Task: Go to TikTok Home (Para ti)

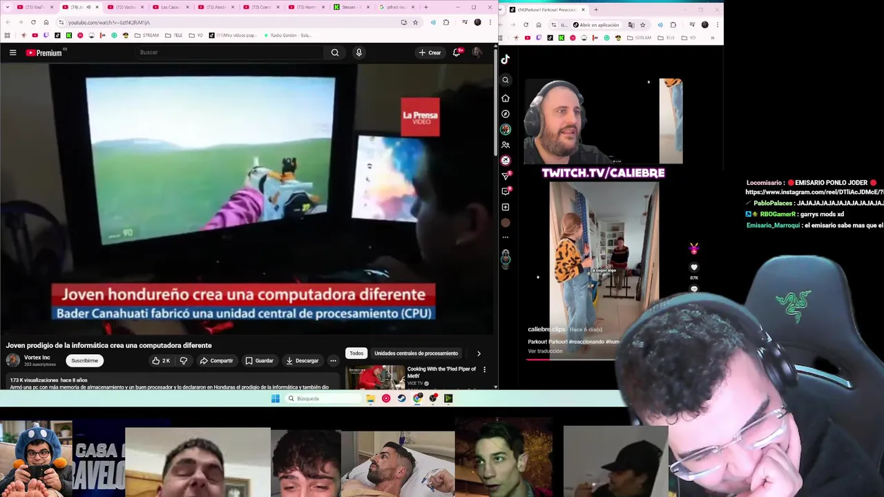Action: [x=506, y=98]
